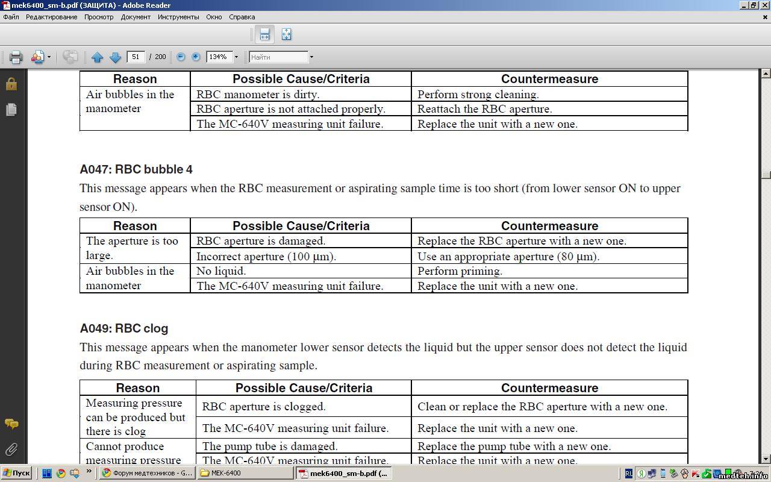Click the Print icon in the toolbar
Screen dimensions: 771x482
[x=16, y=57]
